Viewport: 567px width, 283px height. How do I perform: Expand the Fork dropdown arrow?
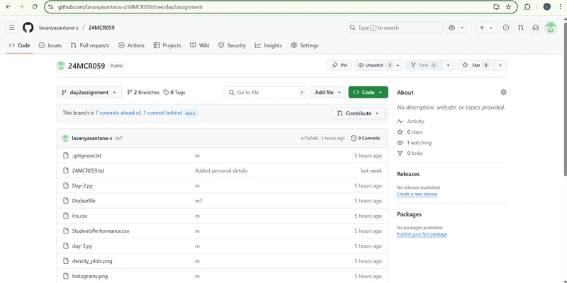tap(448, 65)
